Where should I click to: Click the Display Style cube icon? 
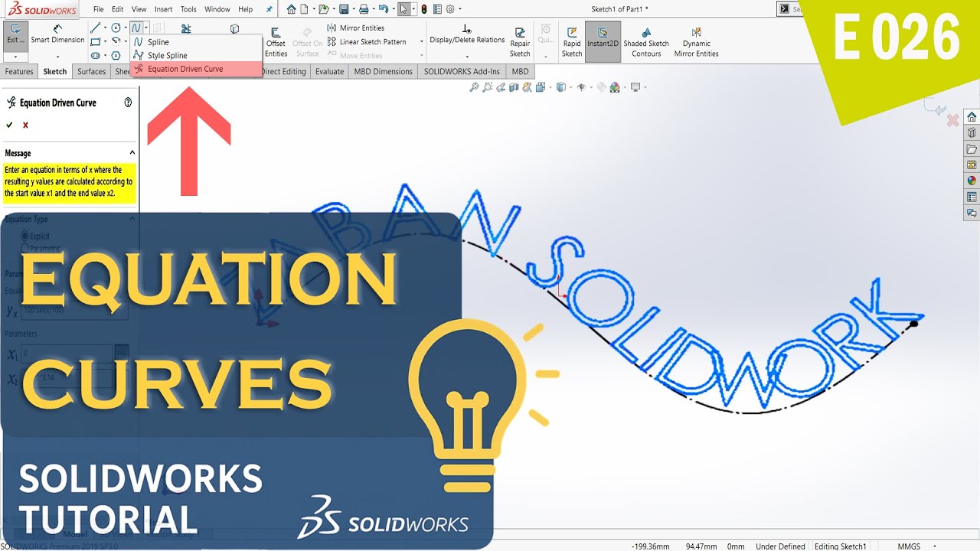click(x=560, y=87)
